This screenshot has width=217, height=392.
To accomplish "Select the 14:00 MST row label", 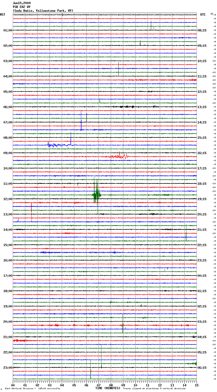I will coord(8,230).
